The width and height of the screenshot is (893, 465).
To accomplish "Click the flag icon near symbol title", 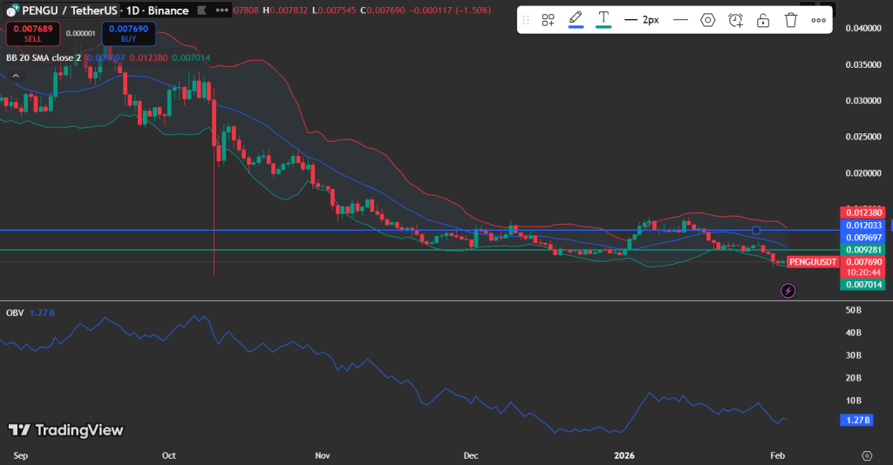I will tap(201, 10).
